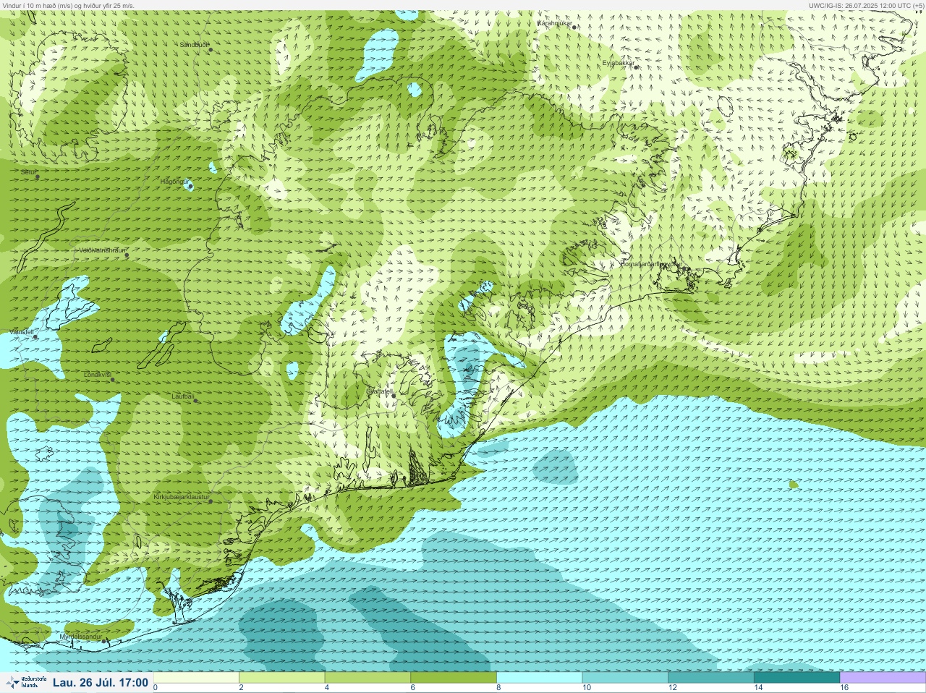
Task: Click the legend scale value 2
Action: tap(241, 688)
